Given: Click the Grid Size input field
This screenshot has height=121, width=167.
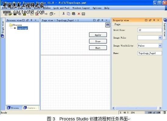Looking at the screenshot, I should [150, 30].
